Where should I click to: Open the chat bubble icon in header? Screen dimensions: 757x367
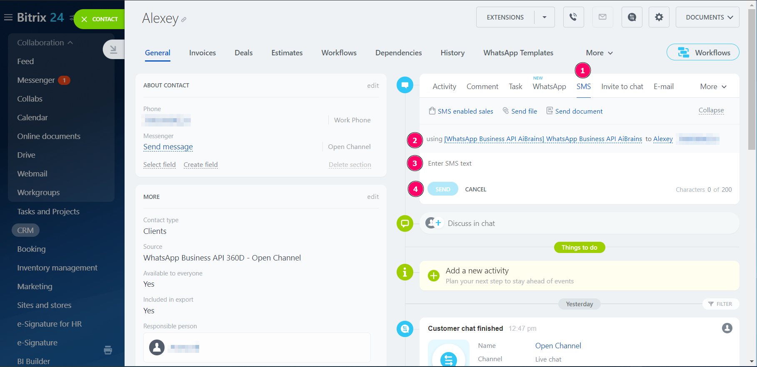[632, 17]
